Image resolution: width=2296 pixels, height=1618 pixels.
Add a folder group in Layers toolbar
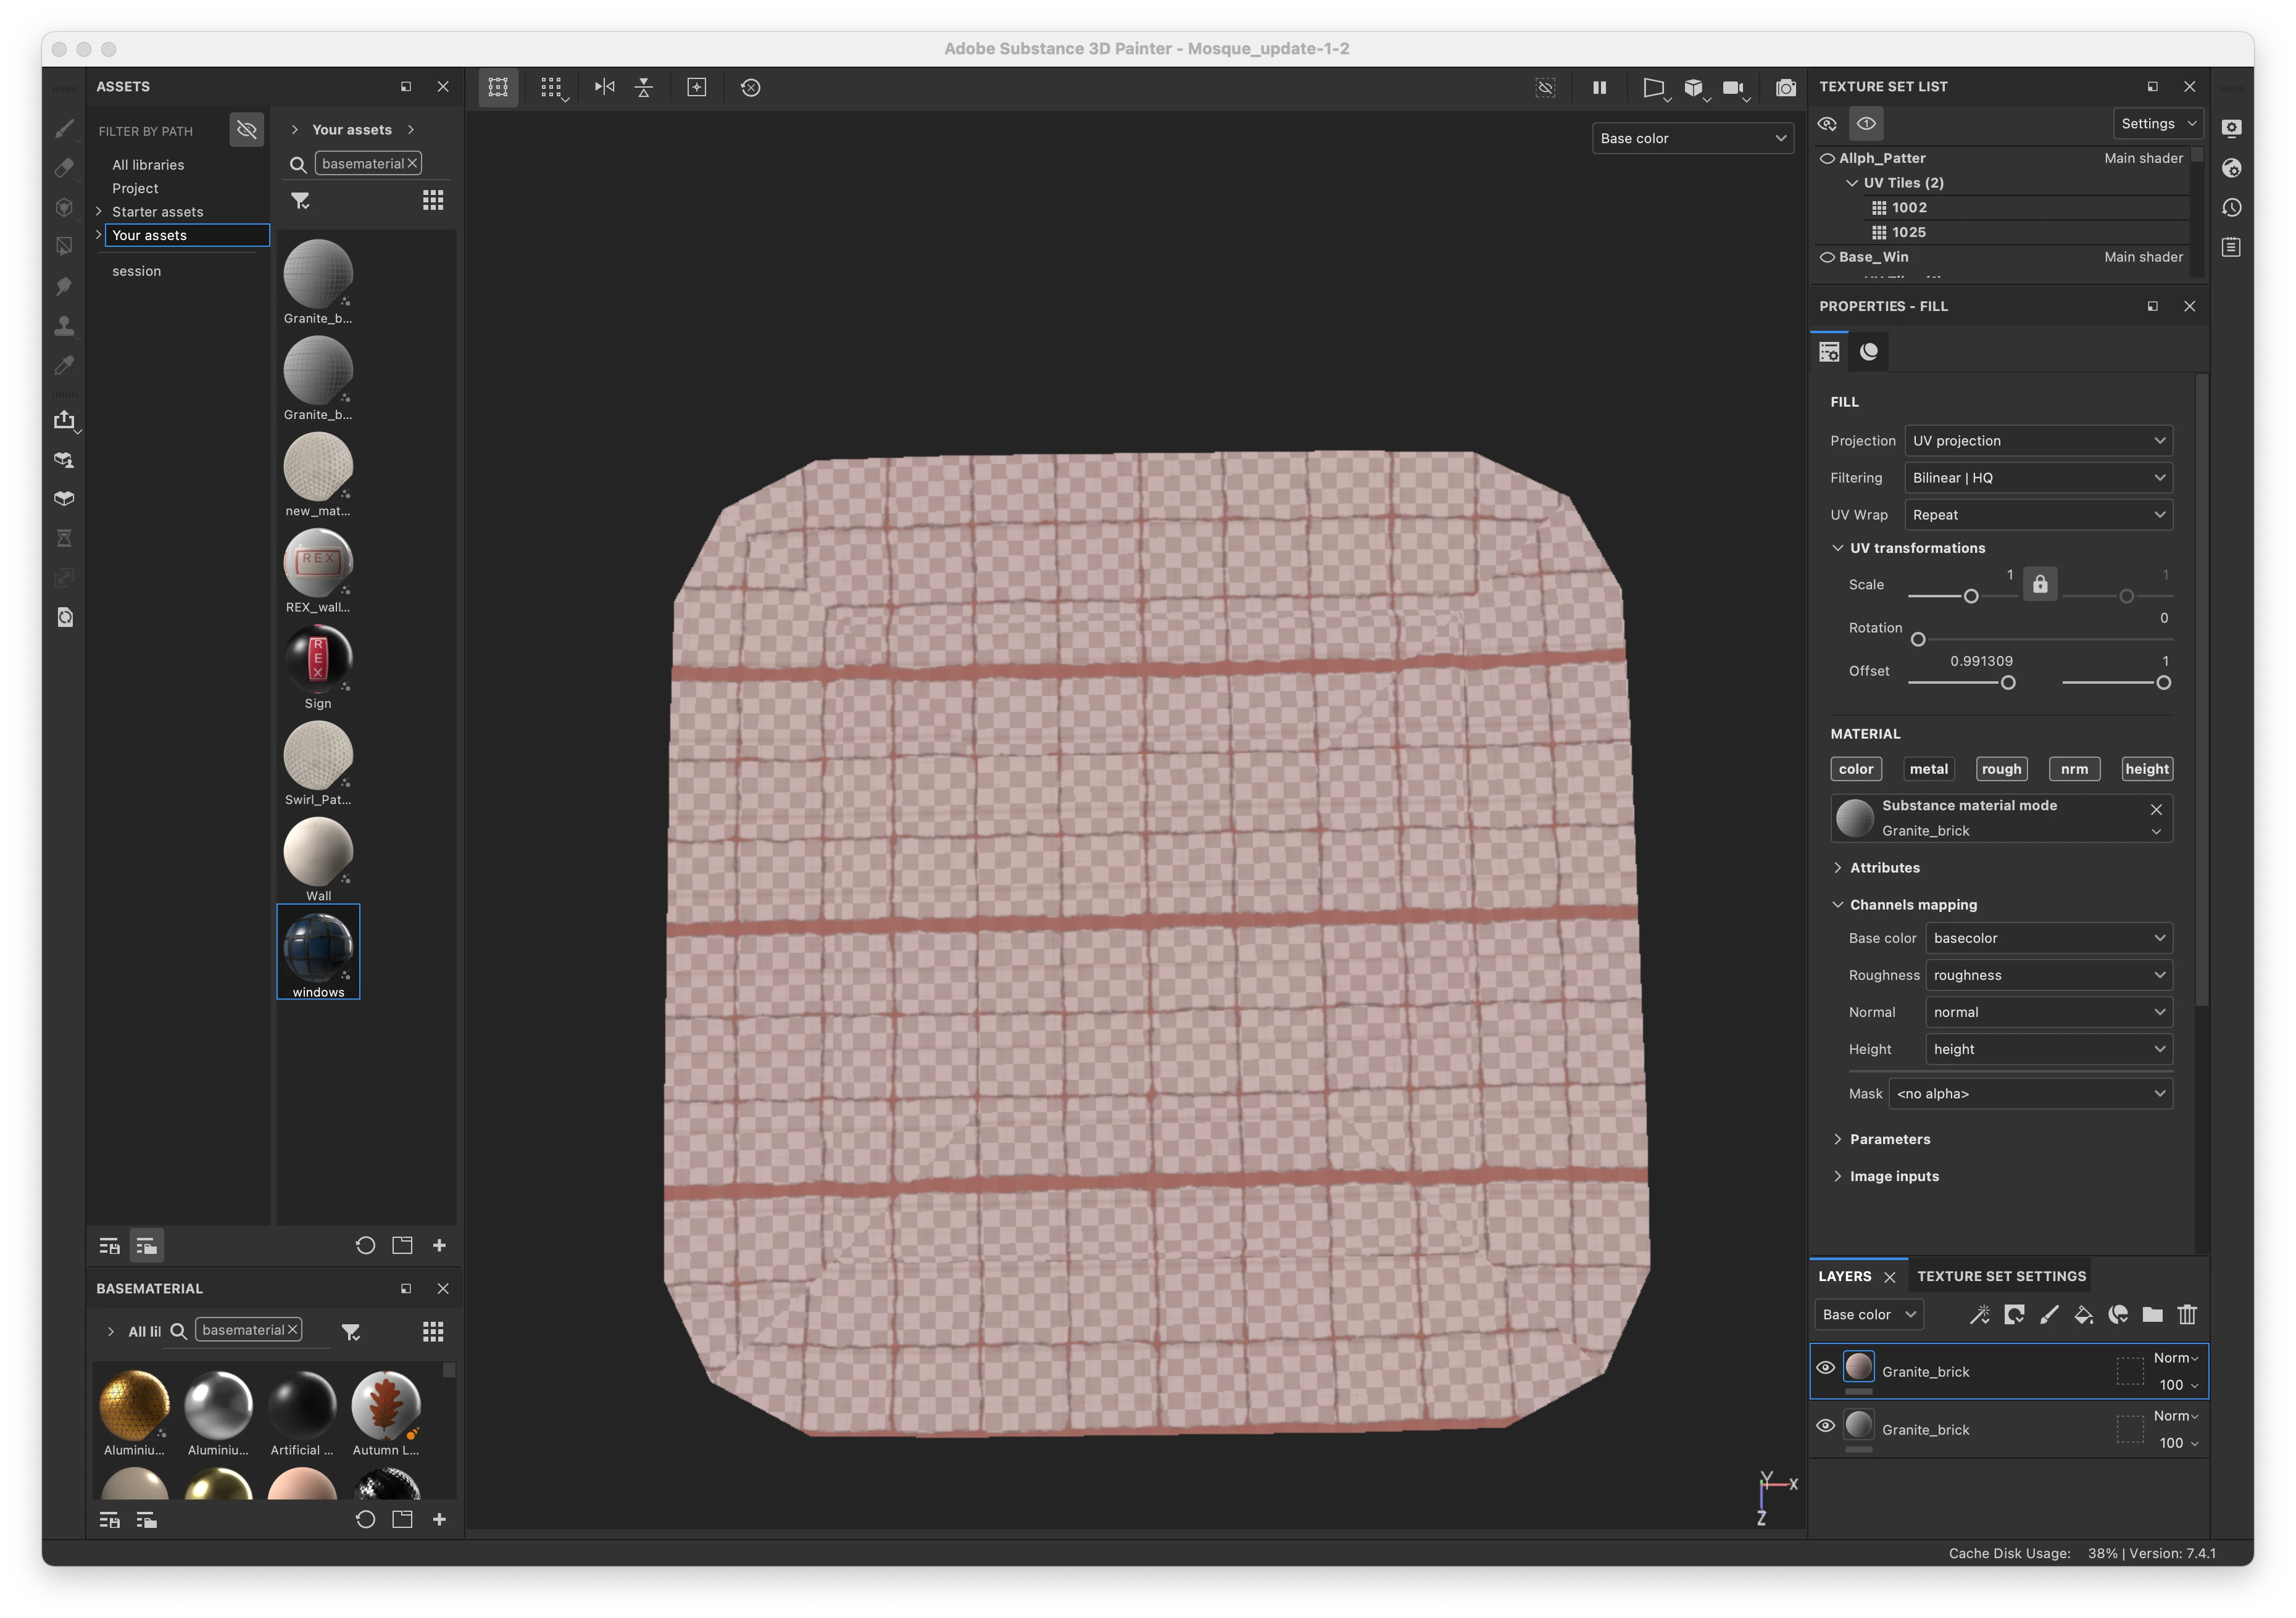[x=2152, y=1315]
